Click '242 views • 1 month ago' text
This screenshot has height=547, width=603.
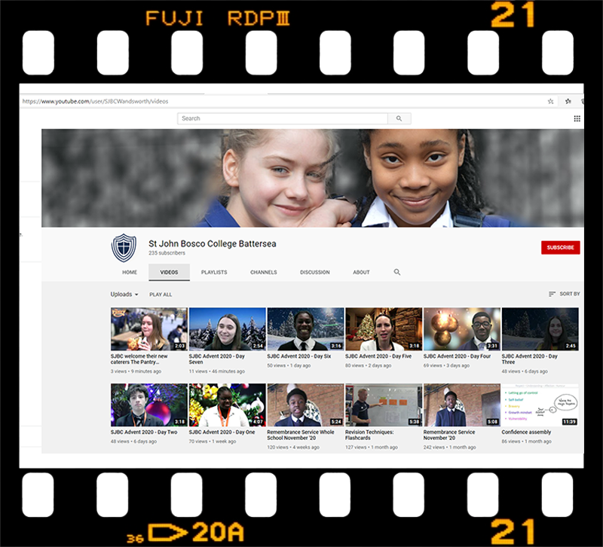[x=449, y=448]
